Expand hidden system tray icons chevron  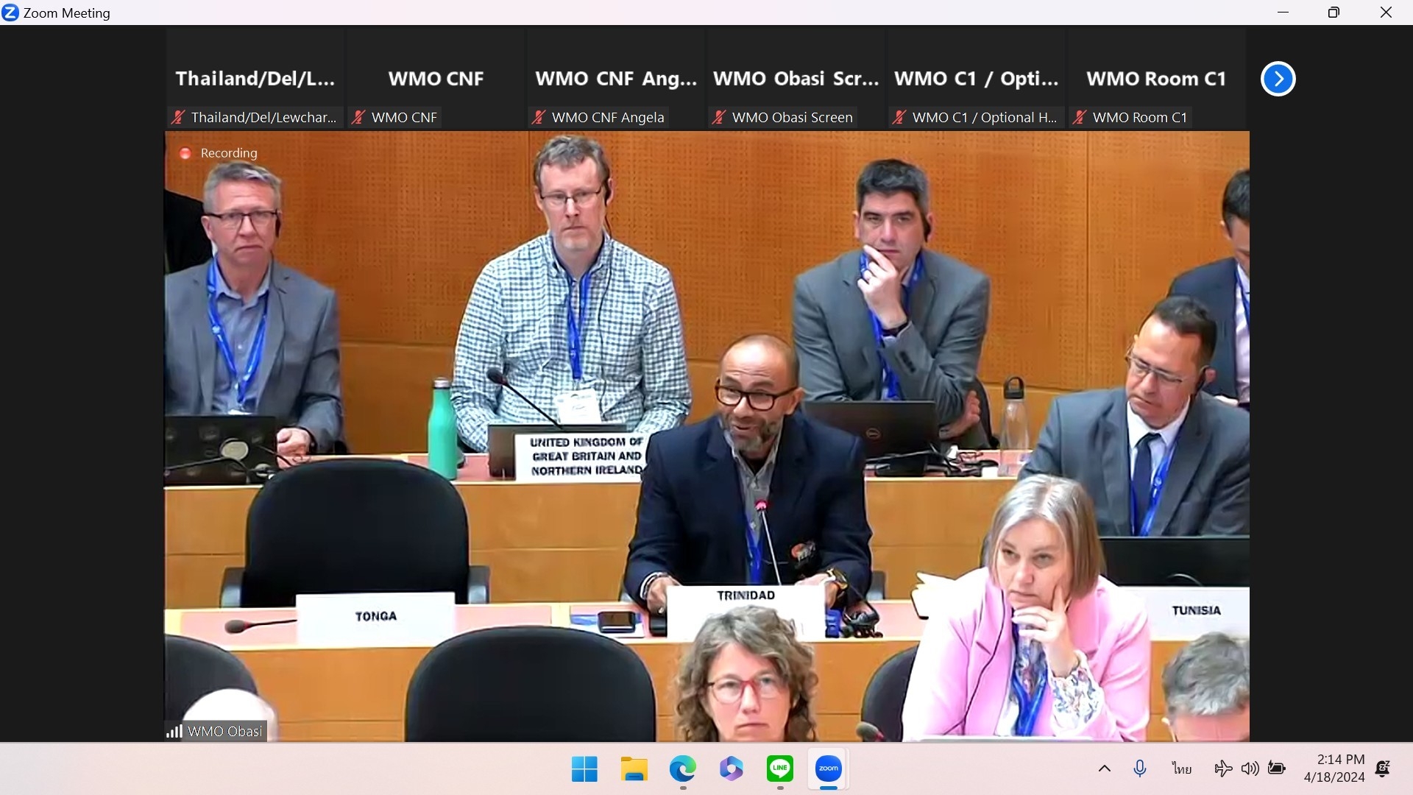[1104, 769]
